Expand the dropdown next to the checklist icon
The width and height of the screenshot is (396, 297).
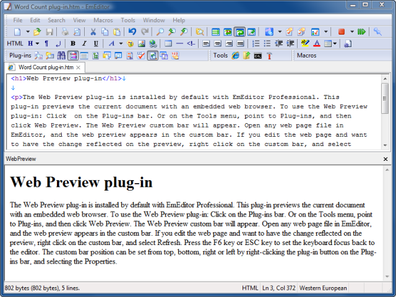click(326, 32)
